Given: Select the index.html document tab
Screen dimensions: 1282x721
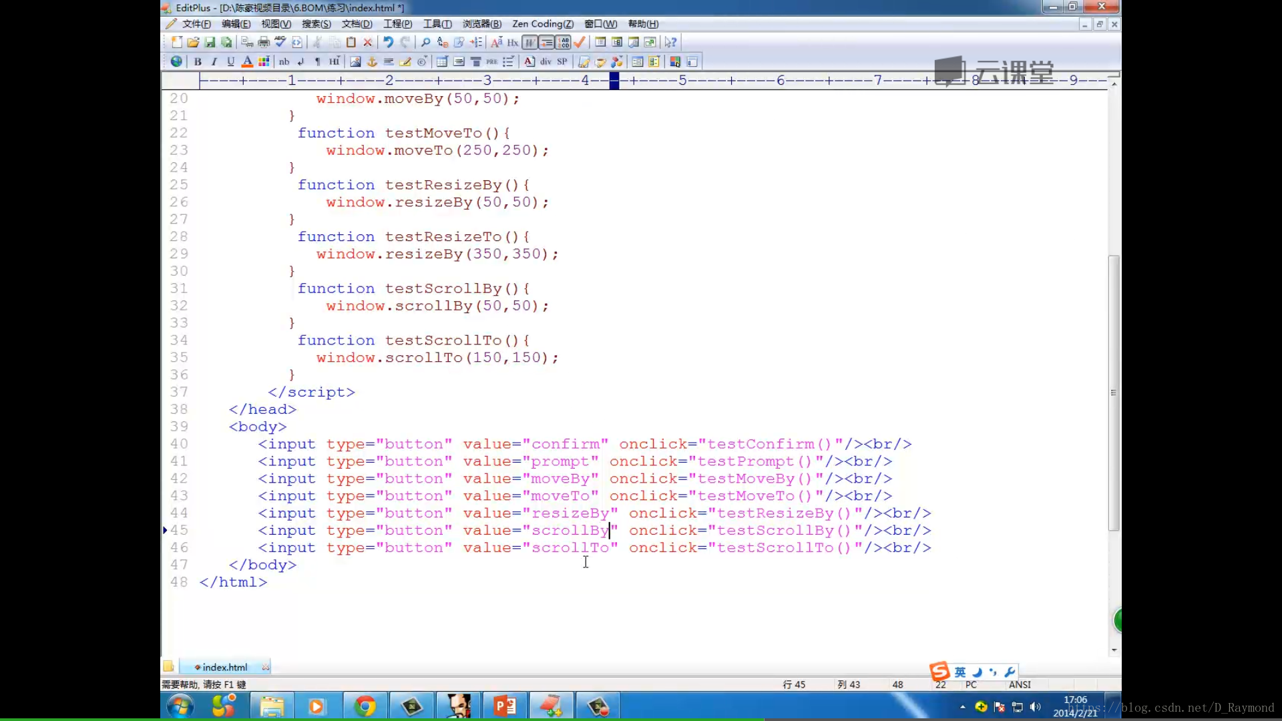Looking at the screenshot, I should [224, 667].
